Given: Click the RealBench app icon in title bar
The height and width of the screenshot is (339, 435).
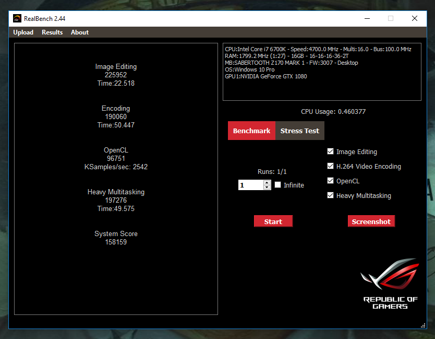Looking at the screenshot, I should point(17,19).
